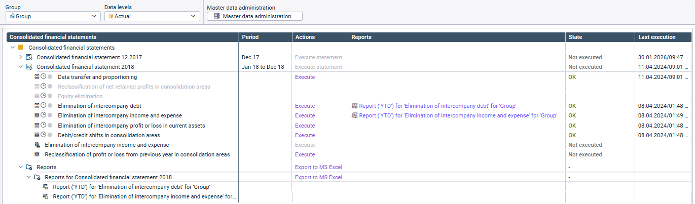Click the server icon on Master data administration button

click(217, 16)
